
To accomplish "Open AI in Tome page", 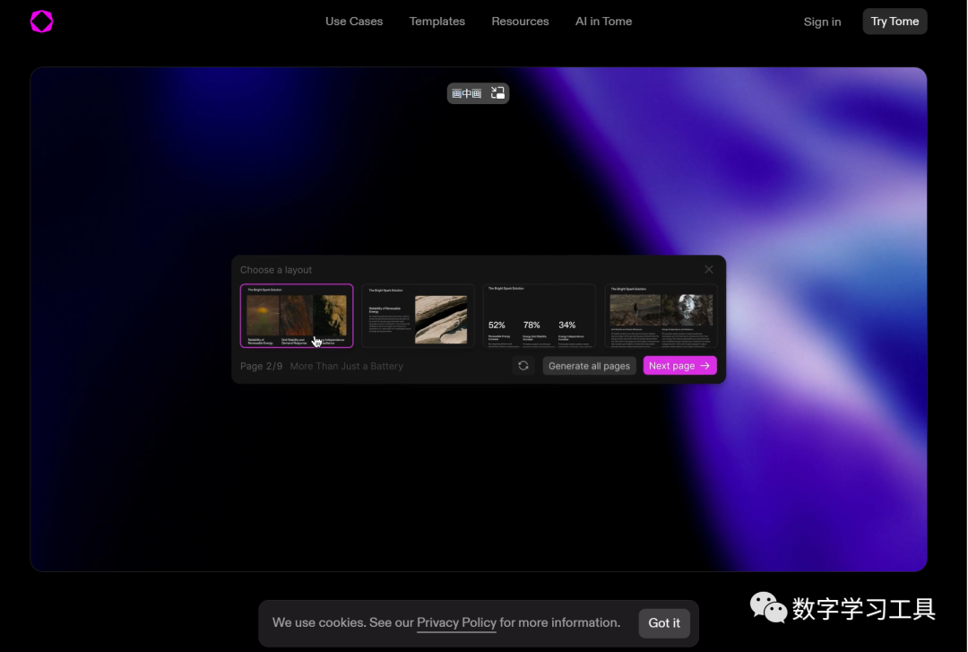I will [x=603, y=22].
